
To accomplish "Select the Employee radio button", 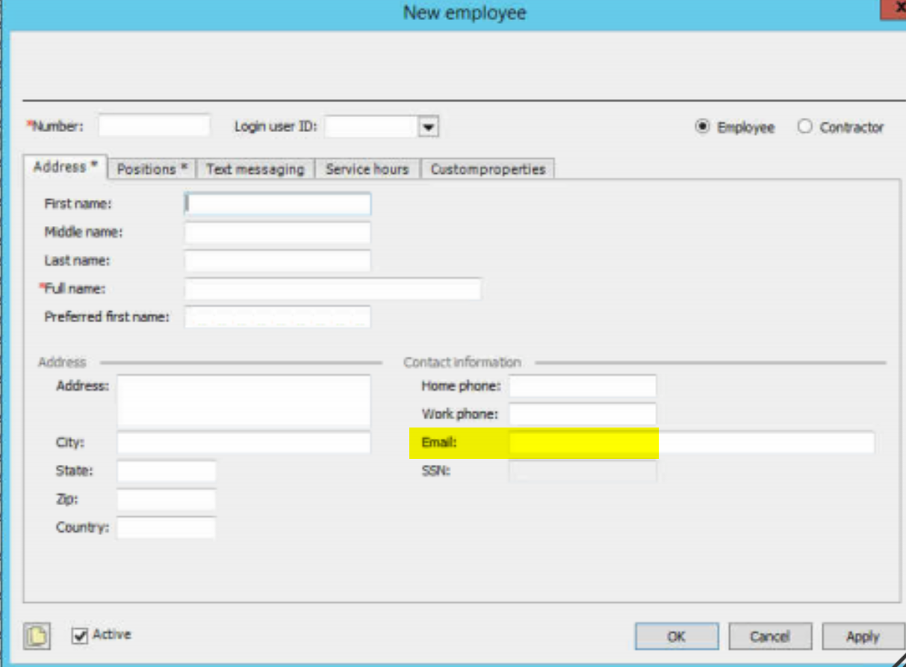I will click(x=702, y=127).
